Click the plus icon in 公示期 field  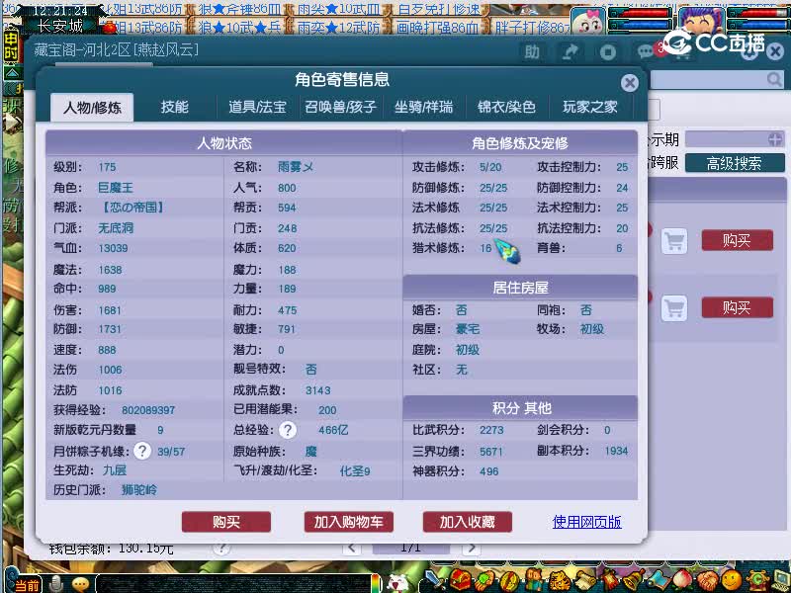pos(775,139)
